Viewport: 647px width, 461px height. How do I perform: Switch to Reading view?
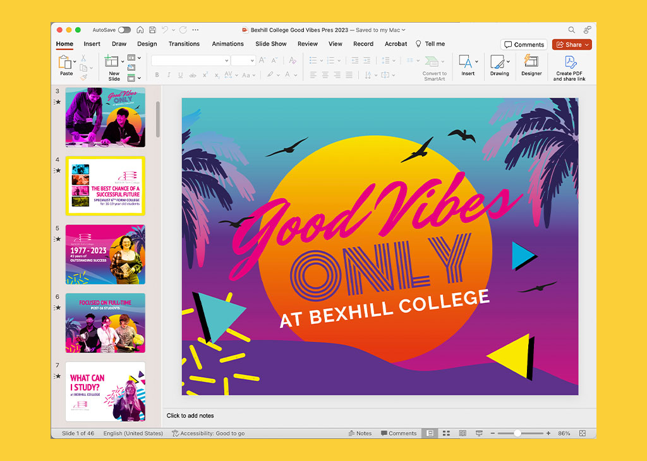[x=463, y=433]
